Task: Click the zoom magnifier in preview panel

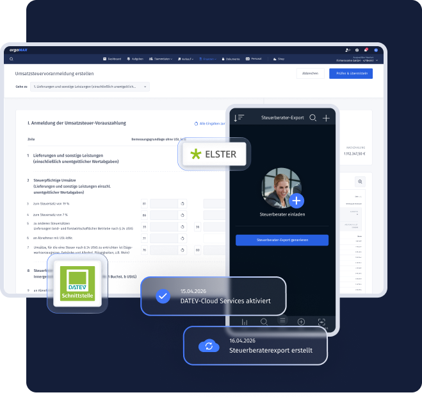Action: [360, 181]
